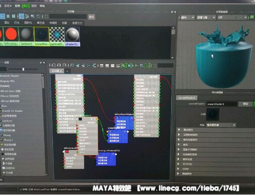Viewport: 255px width, 196px height.
Task: Click the material browser search field
Action: (x=68, y=17)
